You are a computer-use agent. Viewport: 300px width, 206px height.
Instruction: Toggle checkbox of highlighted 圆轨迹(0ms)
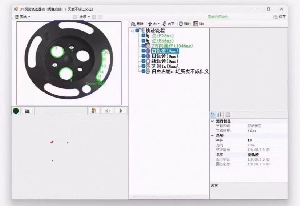[x=143, y=51]
